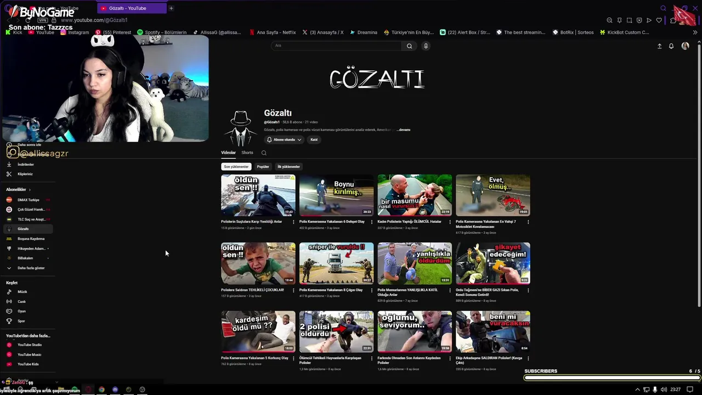Screen dimensions: 702x395
Task: Open Ordu Teğmeni'ne BİBER GAZI Sıkan Polis title
Action: (x=487, y=292)
